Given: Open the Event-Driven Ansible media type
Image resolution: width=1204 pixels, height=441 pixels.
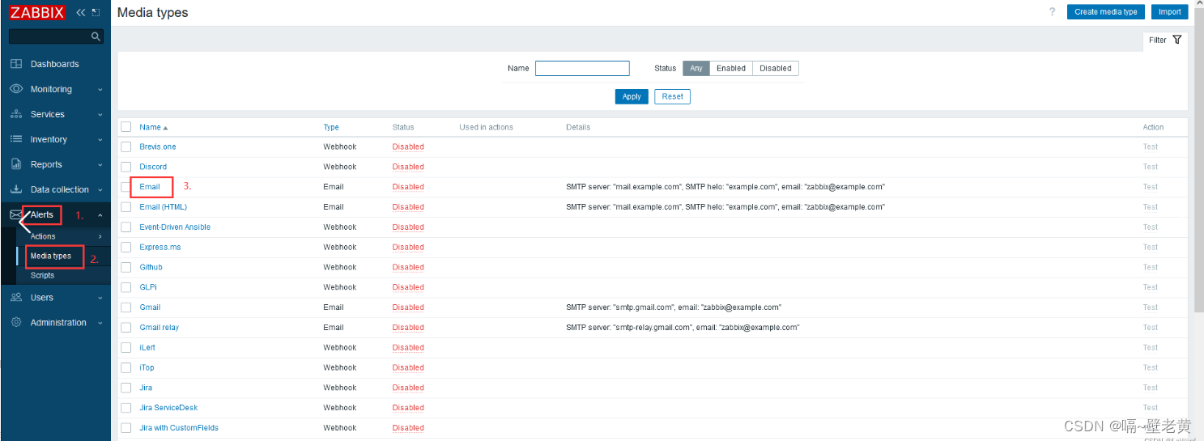Looking at the screenshot, I should pos(175,227).
